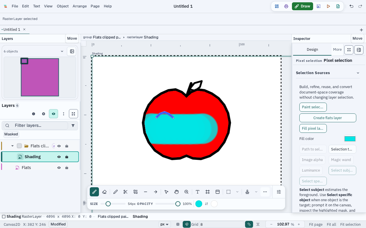
Task: Pick the arrow pointer selection tool
Action: [x=166, y=192]
